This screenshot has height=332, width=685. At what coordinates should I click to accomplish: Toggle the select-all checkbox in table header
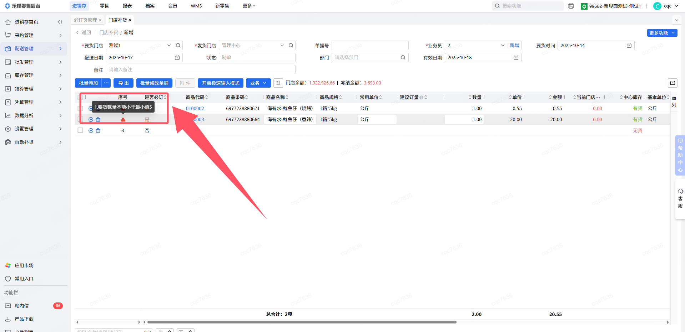click(x=80, y=97)
